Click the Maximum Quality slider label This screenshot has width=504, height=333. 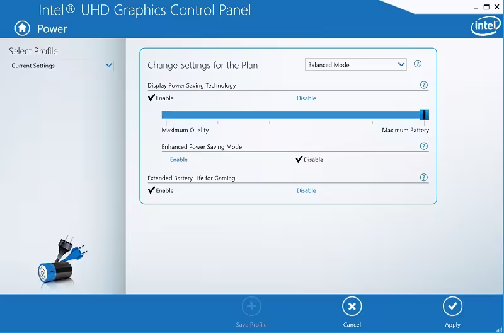185,130
